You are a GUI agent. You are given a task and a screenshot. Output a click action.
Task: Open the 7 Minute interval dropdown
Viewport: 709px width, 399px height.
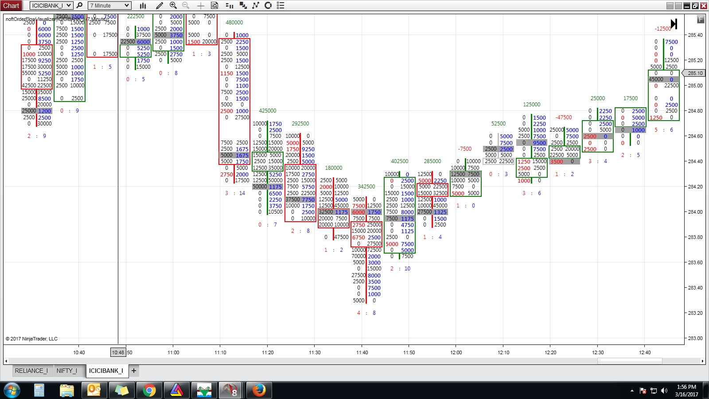[x=109, y=5]
